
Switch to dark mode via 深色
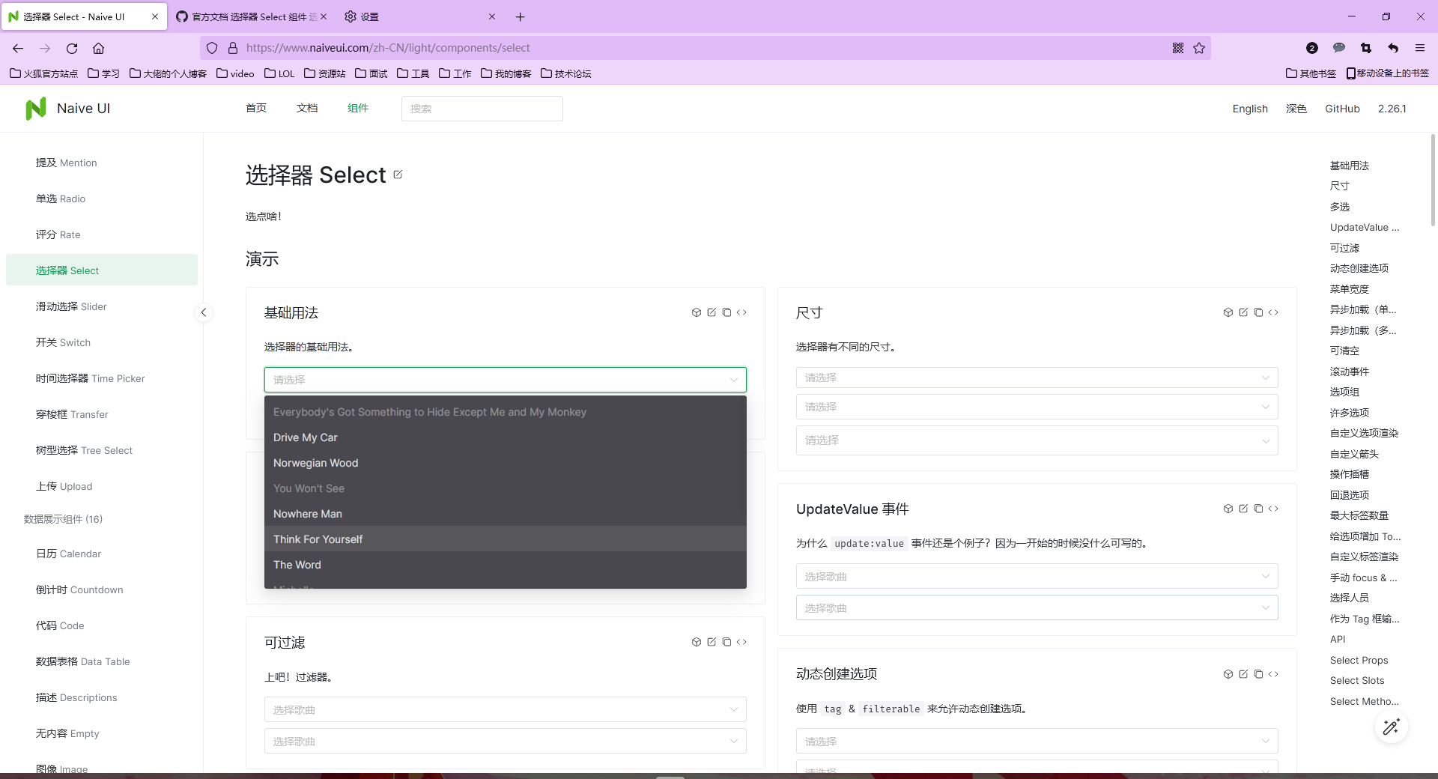click(x=1296, y=109)
